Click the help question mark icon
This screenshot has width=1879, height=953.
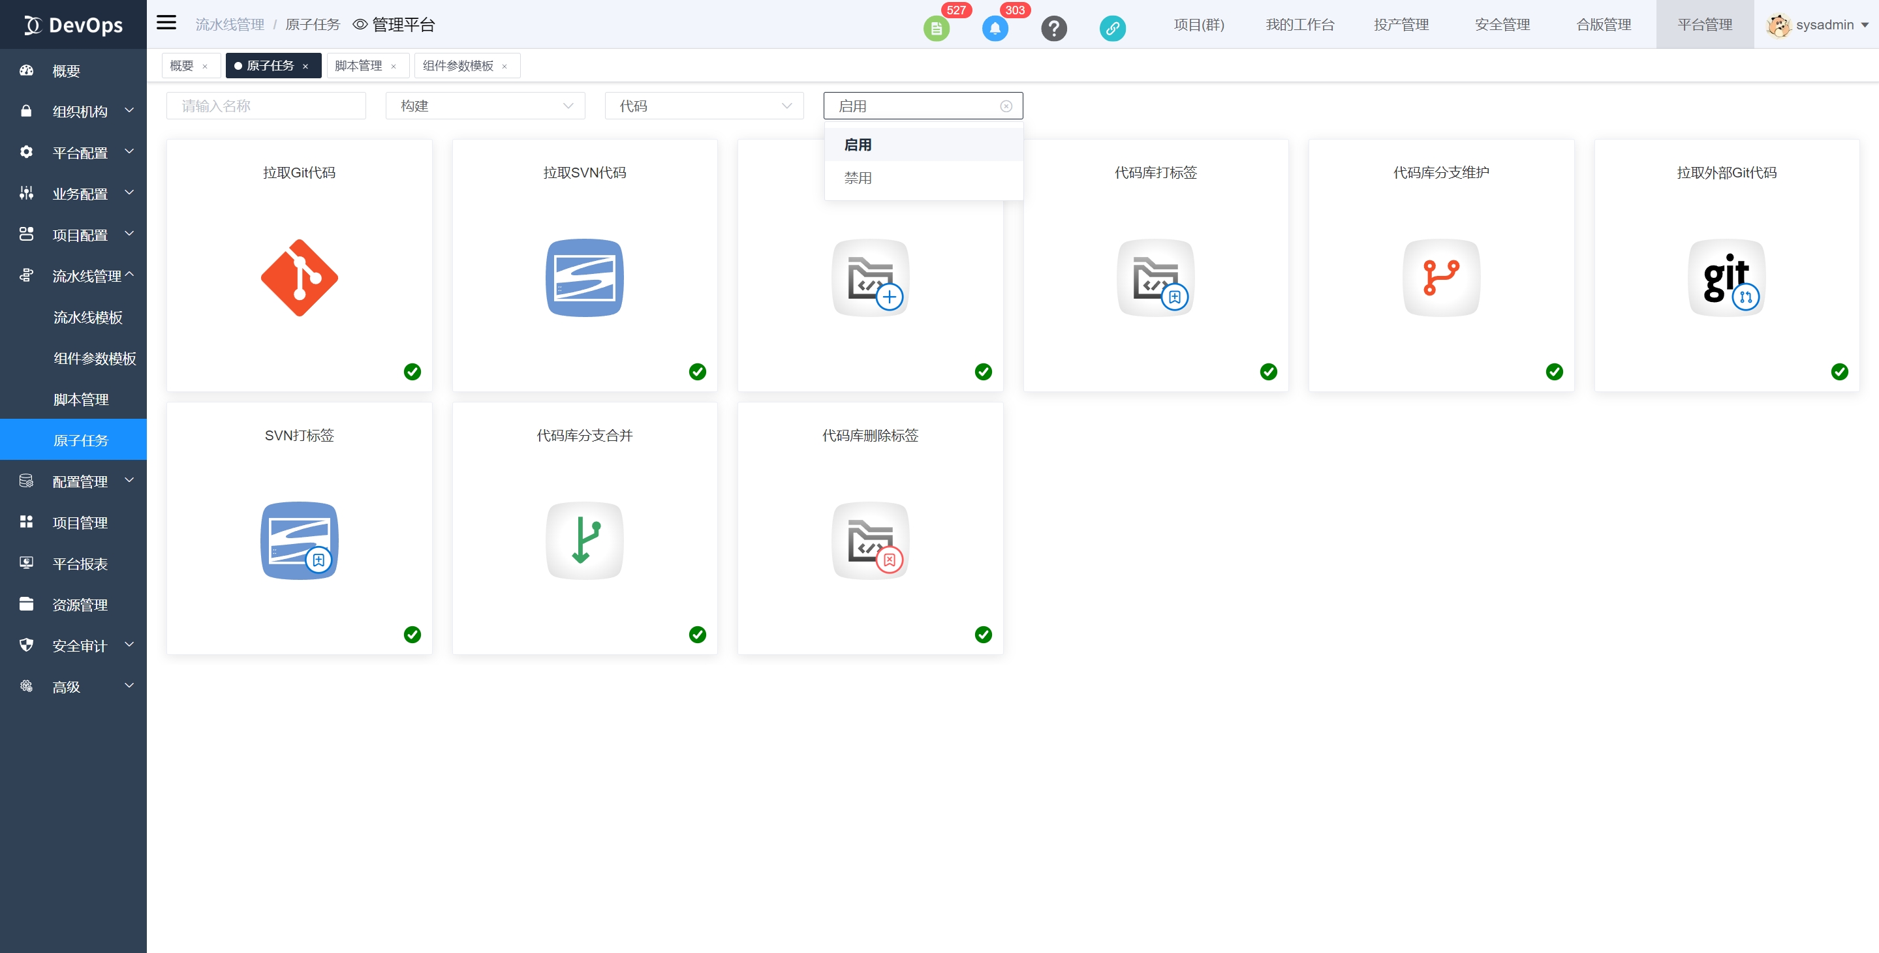coord(1053,29)
